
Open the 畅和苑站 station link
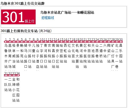[x=22, y=53]
